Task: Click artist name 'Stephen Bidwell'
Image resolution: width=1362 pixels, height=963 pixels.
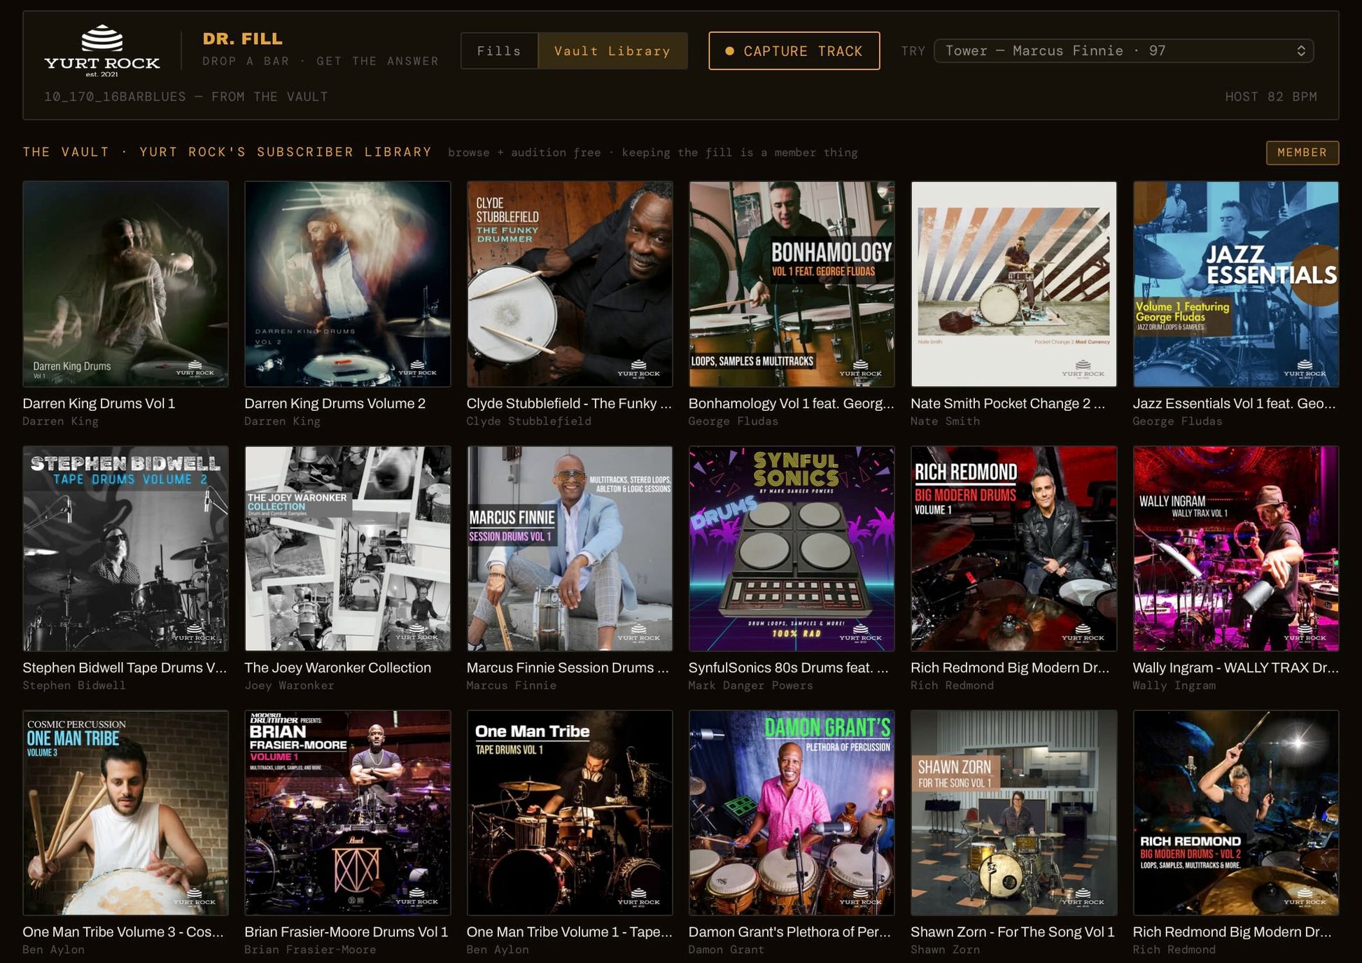Action: [x=74, y=686]
